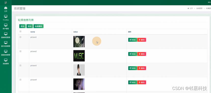Screen dimensions: 211x93
Task: Click 删除 for the picture1 row
Action: coord(142,40)
